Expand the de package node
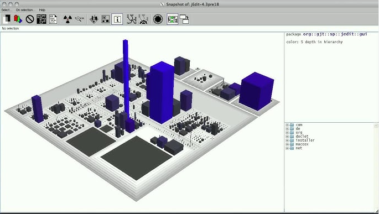 click(x=287, y=129)
